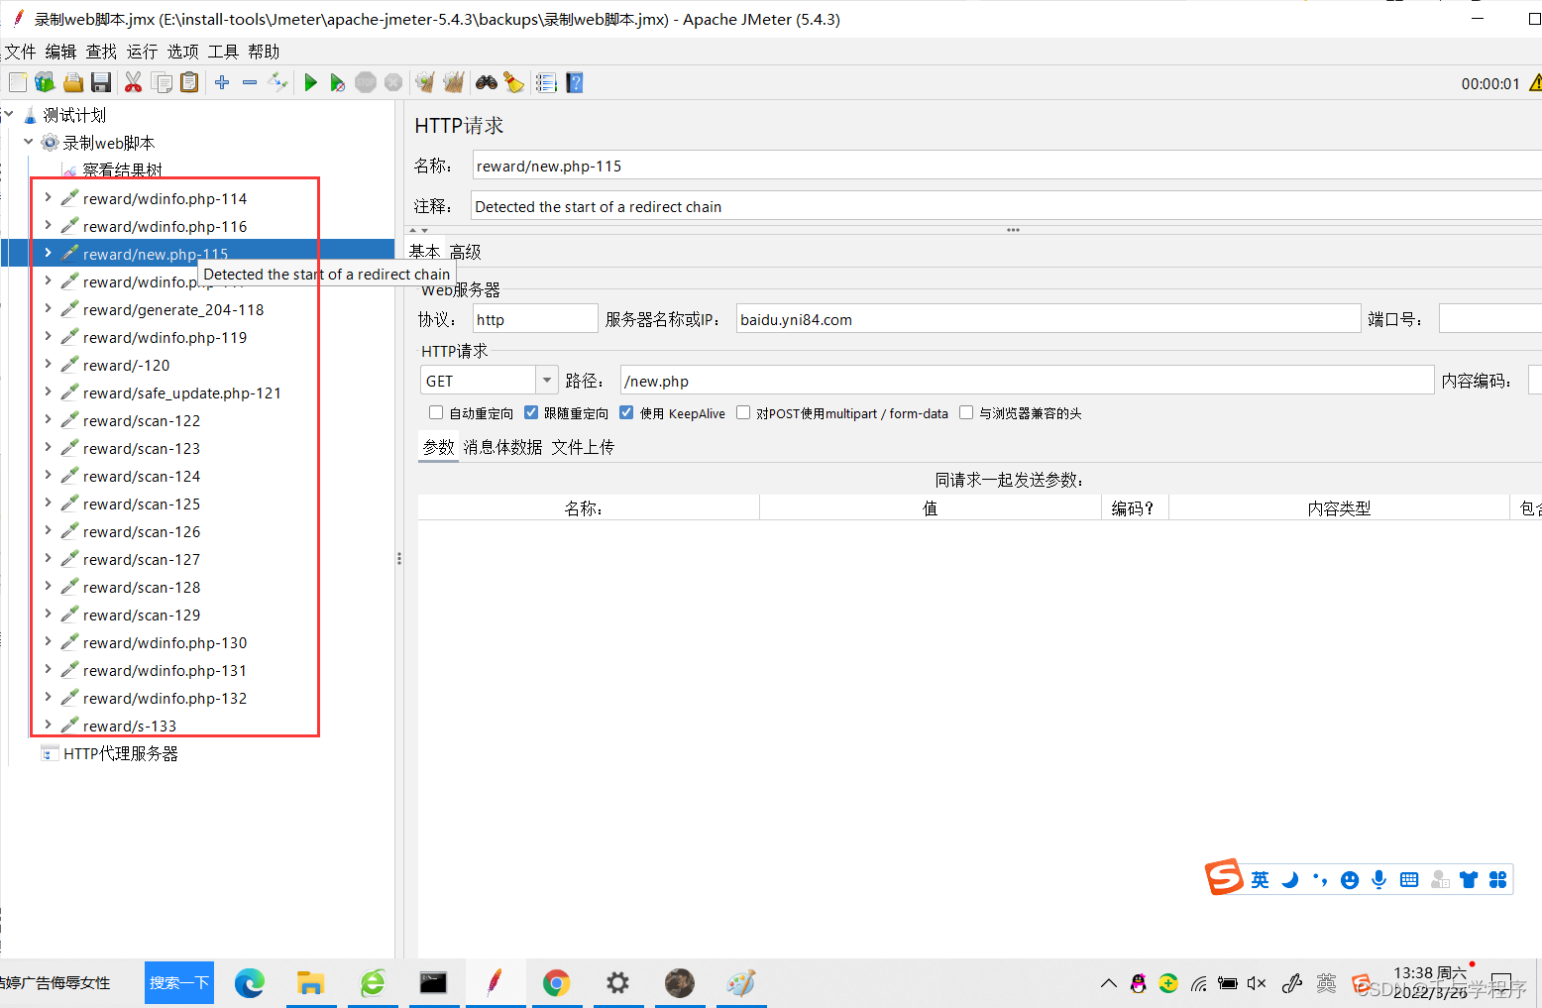This screenshot has height=1008, width=1542.
Task: Collapse all tree nodes with minus icon
Action: pyautogui.click(x=250, y=82)
